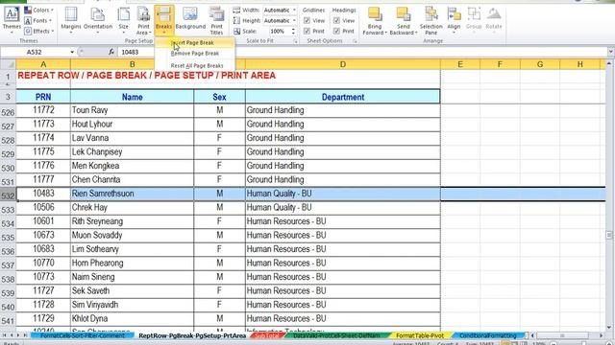Select column A header
This screenshot has height=345, width=615.
pyautogui.click(x=43, y=64)
